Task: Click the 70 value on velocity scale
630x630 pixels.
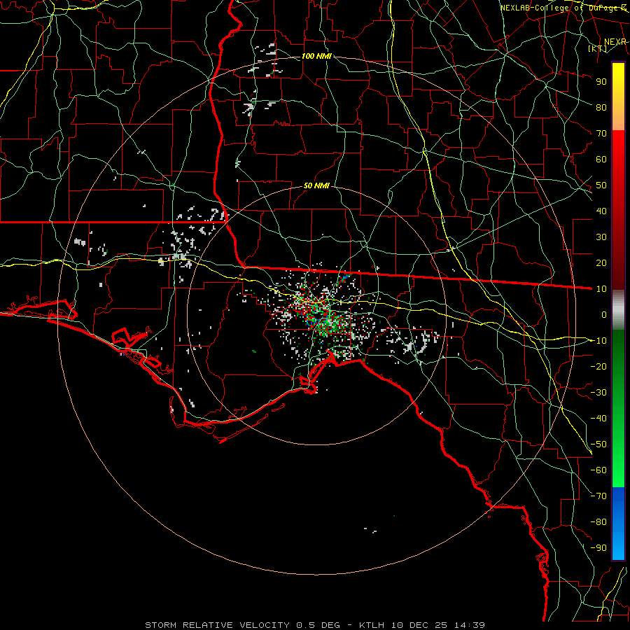Action: point(601,134)
